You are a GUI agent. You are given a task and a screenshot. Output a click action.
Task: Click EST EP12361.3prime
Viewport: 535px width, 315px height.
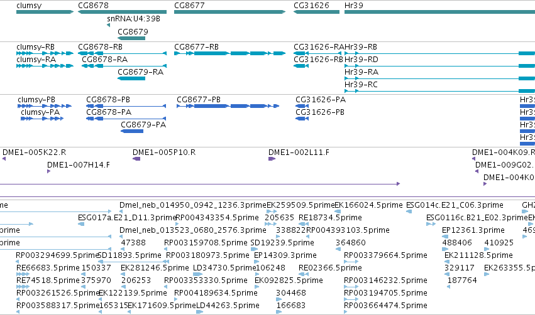[x=473, y=230]
